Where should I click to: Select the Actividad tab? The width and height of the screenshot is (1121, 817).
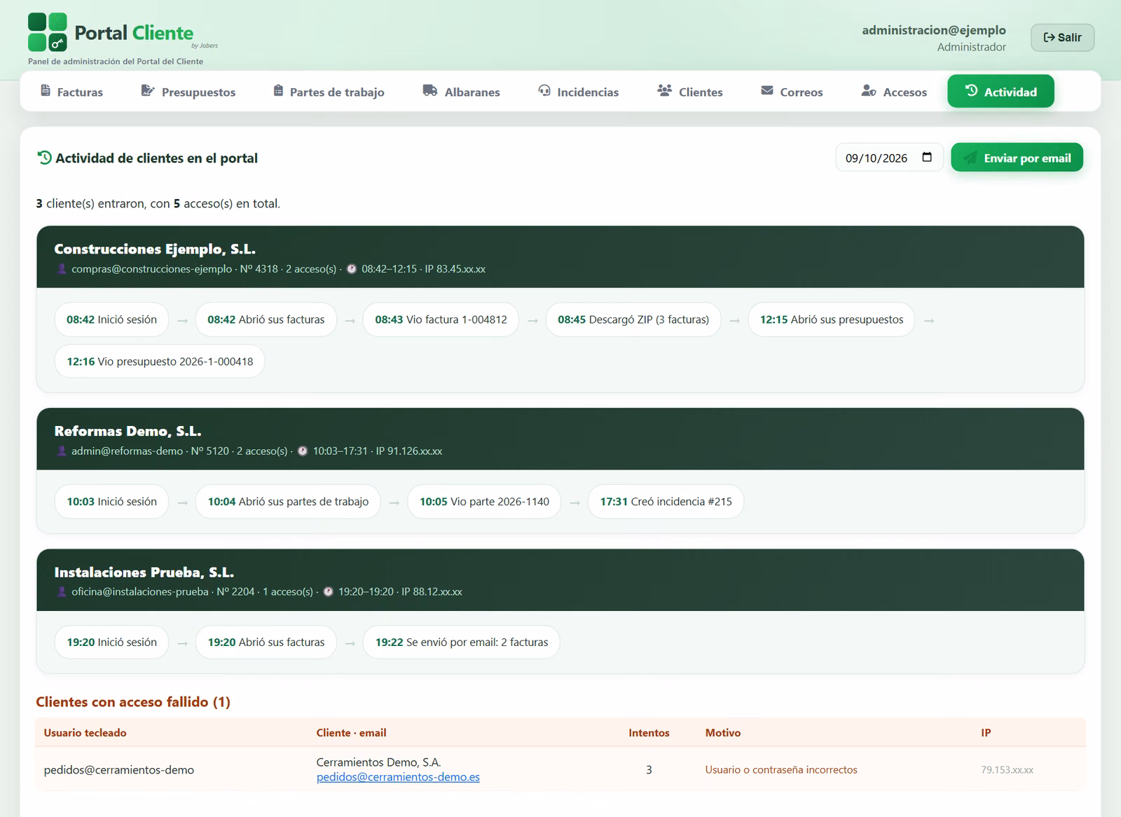pos(1000,91)
